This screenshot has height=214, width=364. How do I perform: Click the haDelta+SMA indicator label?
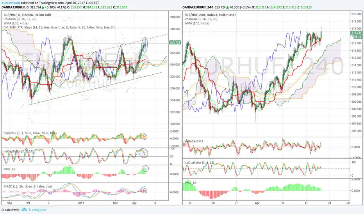[x=194, y=141]
